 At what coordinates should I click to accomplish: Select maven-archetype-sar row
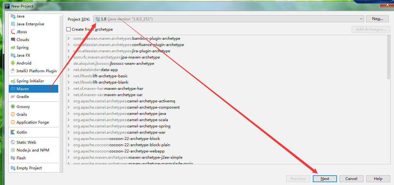(x=226, y=95)
